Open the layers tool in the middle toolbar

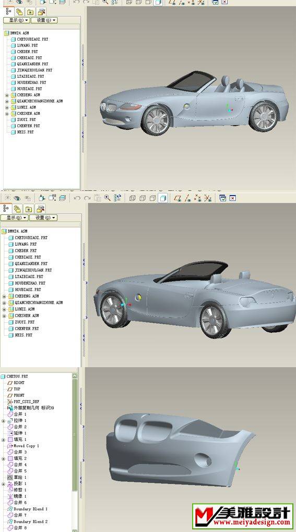click(x=63, y=198)
